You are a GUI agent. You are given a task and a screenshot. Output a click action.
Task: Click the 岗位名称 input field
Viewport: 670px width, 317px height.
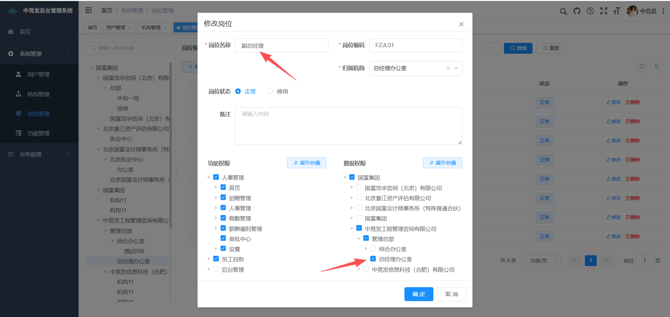click(282, 45)
